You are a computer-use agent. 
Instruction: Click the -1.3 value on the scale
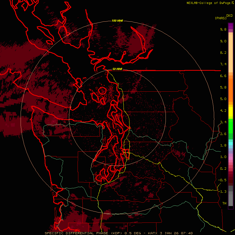[x=222, y=192]
